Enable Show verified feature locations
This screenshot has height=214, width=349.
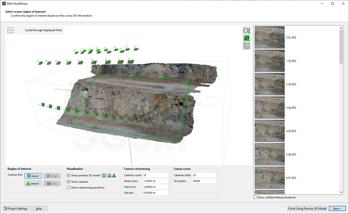(x=255, y=197)
